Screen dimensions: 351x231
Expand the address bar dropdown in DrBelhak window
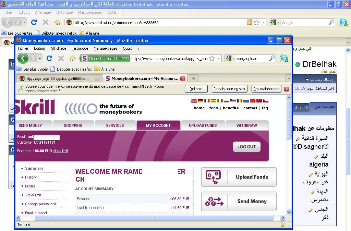point(263,22)
